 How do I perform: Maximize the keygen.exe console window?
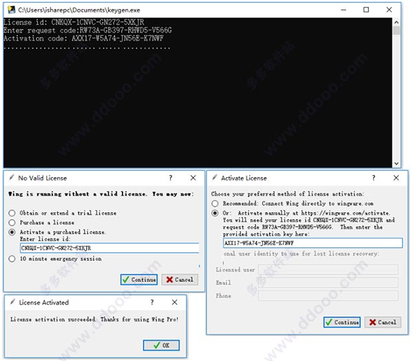pos(366,10)
